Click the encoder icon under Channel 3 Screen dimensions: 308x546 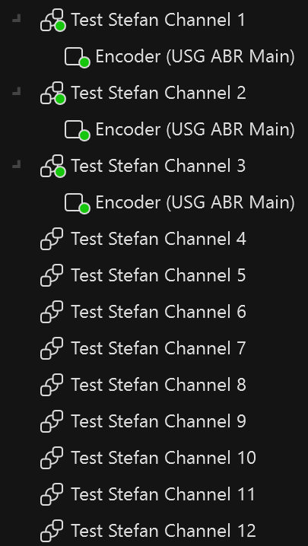[78, 203]
